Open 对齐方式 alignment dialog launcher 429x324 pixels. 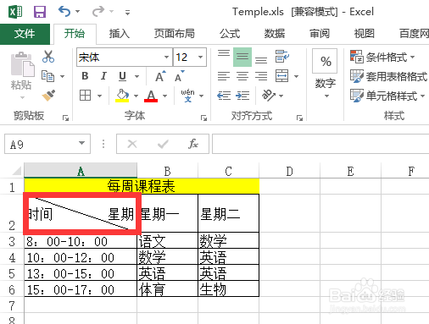pos(299,118)
